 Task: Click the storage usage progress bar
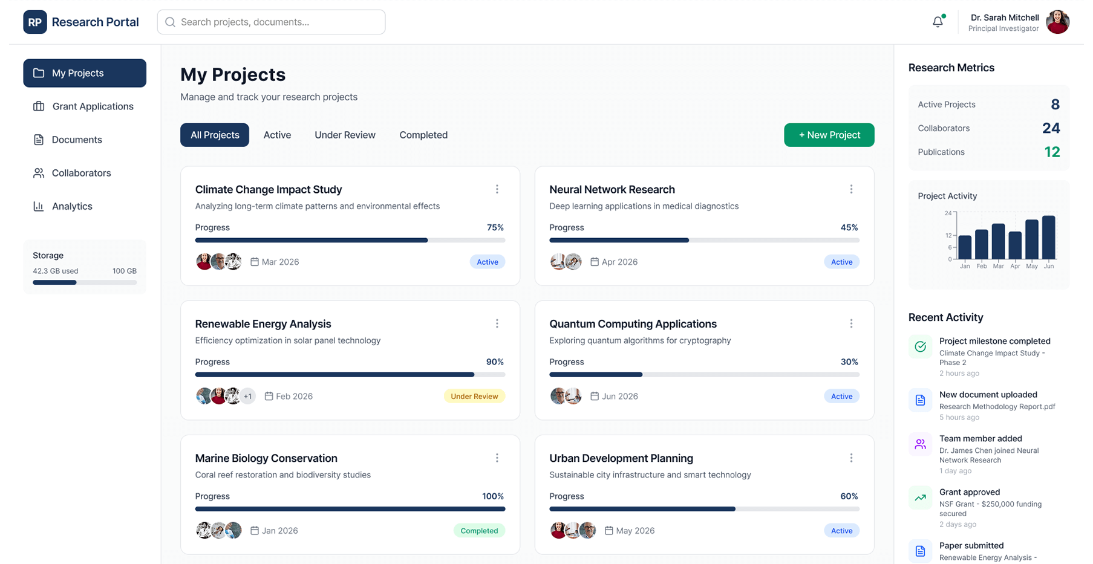(x=84, y=282)
